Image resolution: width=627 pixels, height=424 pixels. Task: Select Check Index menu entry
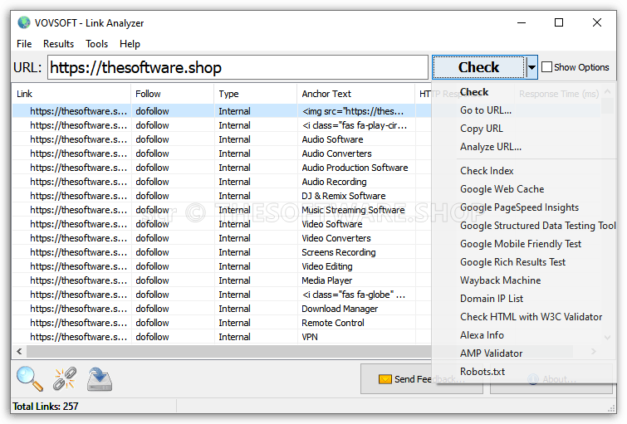click(487, 171)
